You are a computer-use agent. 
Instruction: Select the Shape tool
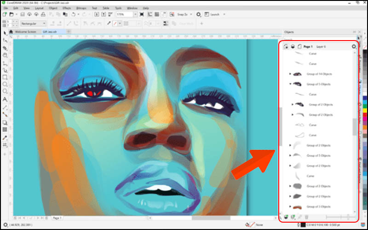pyautogui.click(x=5, y=41)
